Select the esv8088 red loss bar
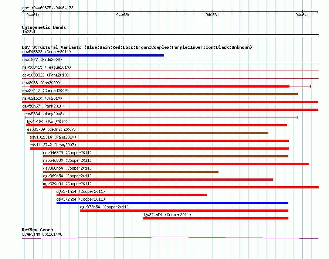The image size is (329, 259). [160, 86]
